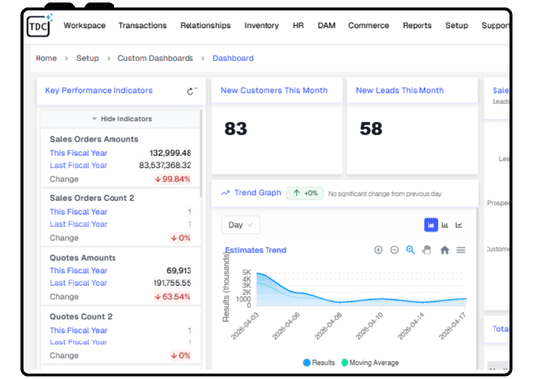Image resolution: width=533 pixels, height=379 pixels.
Task: Zoom out on the Estimates Trend chart
Action: pyautogui.click(x=394, y=250)
